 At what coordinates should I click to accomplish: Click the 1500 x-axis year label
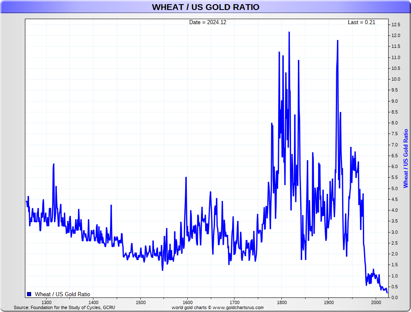140,302
